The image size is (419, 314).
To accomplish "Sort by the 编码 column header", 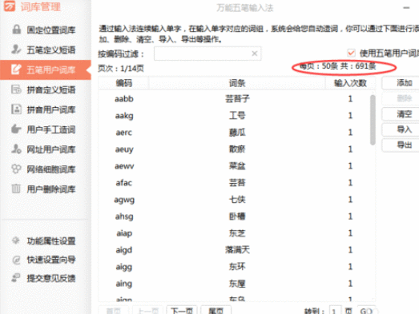I will pyautogui.click(x=123, y=83).
